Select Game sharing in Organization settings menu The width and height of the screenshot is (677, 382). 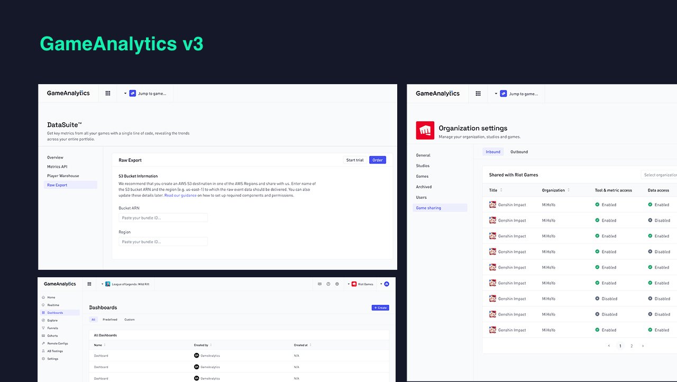click(440, 208)
